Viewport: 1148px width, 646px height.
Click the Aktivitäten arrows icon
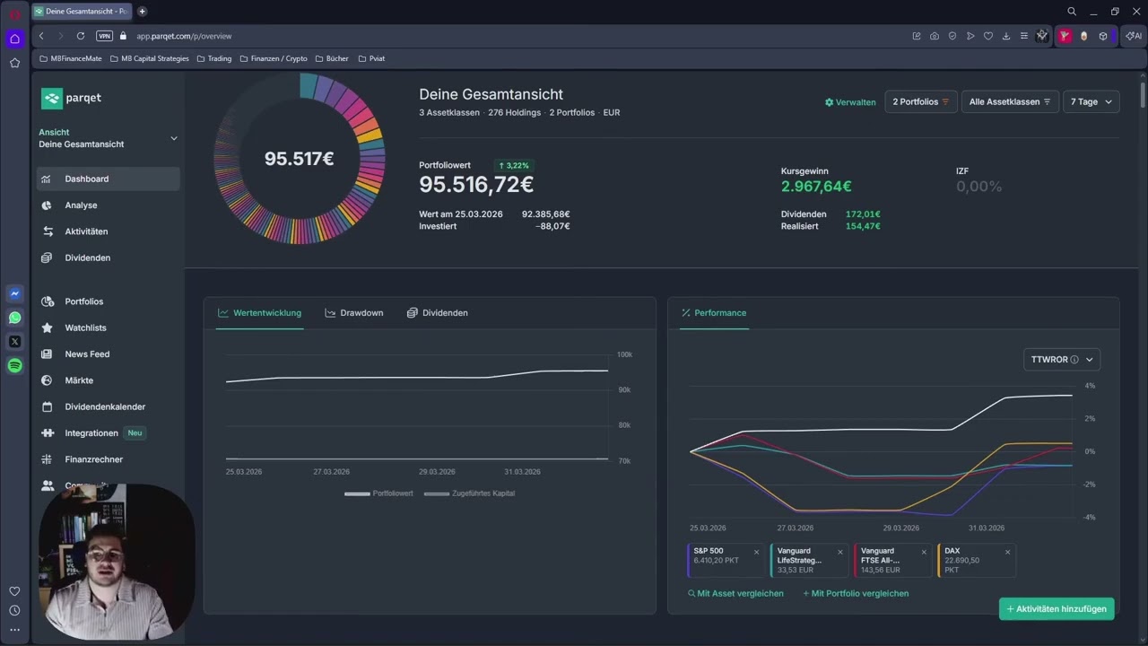[48, 231]
